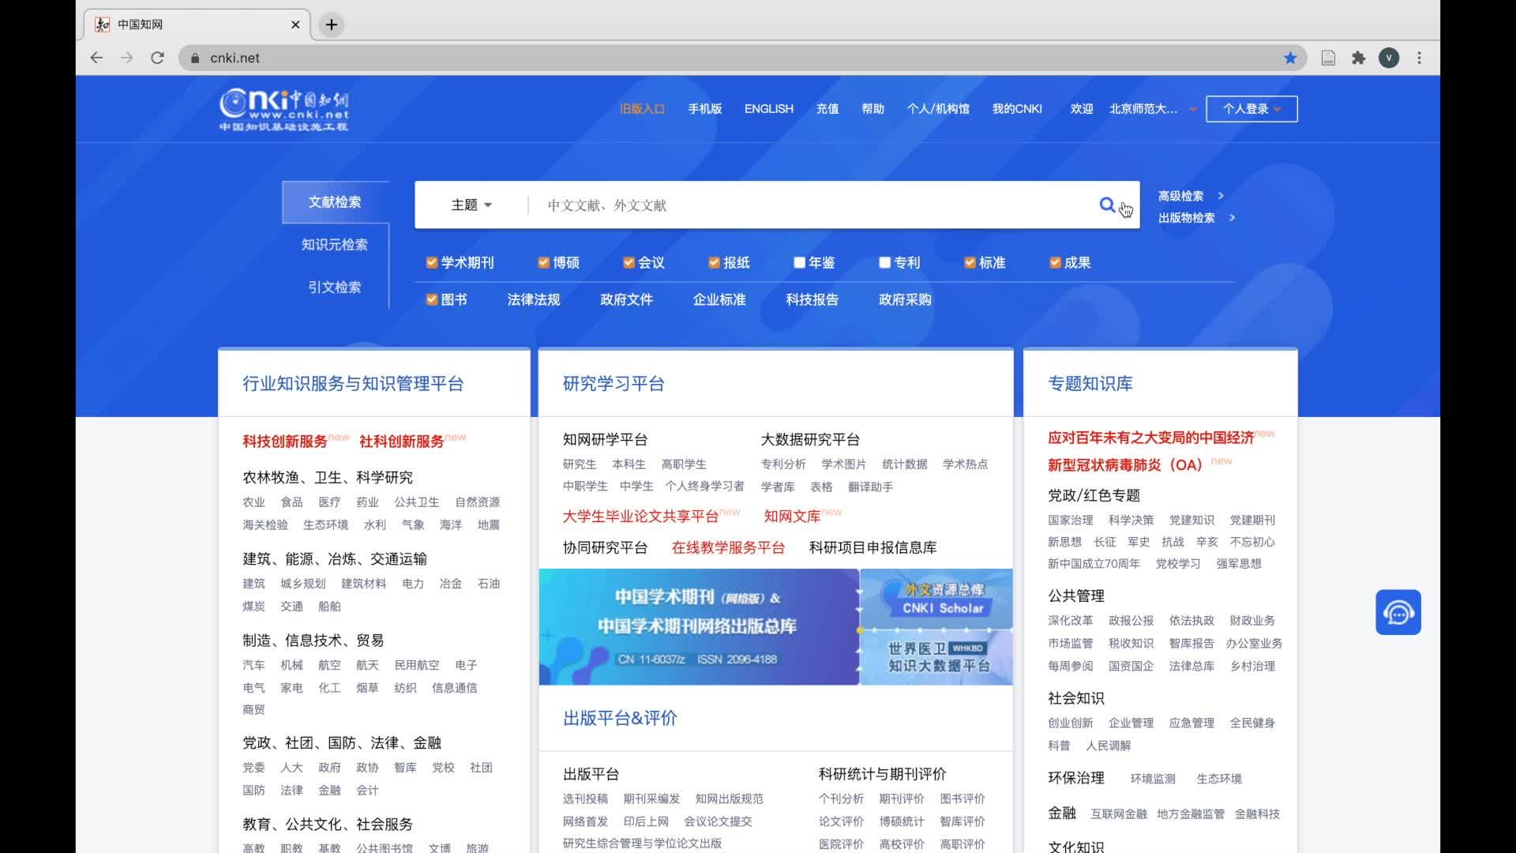This screenshot has height=853, width=1516.
Task: Toggle the 博硕 checkbox
Action: click(543, 262)
